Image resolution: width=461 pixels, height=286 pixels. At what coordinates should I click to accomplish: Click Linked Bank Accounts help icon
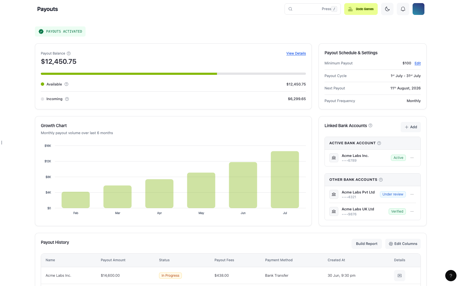point(370,125)
